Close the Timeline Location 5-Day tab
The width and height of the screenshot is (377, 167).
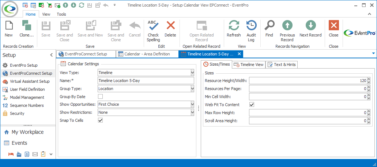coord(239,54)
